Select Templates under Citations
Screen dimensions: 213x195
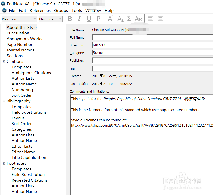(x=21, y=67)
